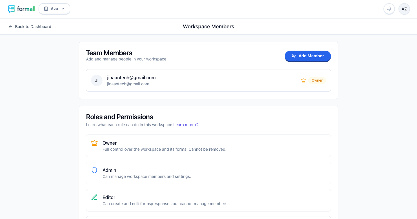Click the Roles and Permissions heading
This screenshot has width=417, height=219.
tap(120, 117)
